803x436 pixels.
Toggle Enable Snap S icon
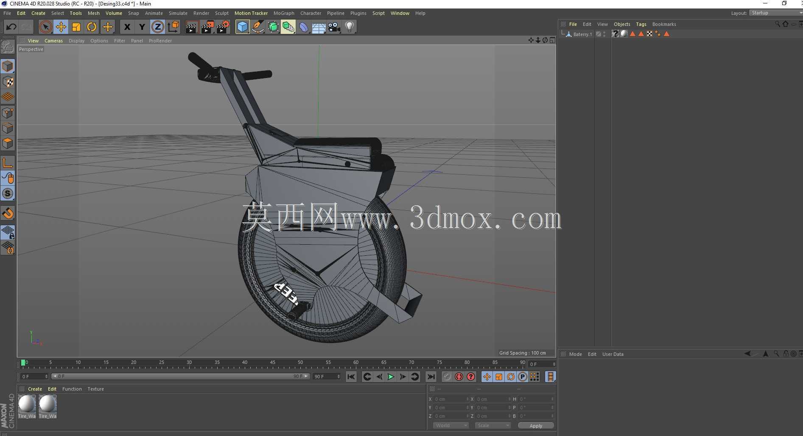[8, 194]
